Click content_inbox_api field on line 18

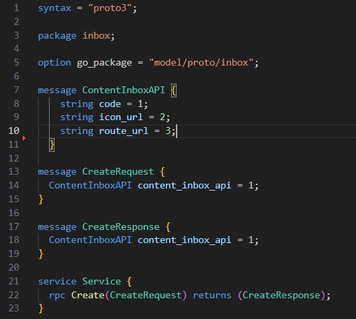(x=184, y=240)
